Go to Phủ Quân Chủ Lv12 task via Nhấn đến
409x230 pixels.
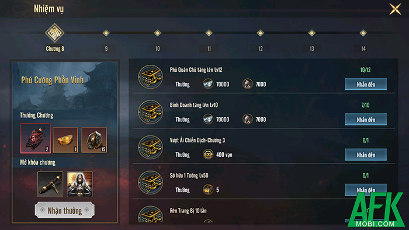tap(366, 84)
